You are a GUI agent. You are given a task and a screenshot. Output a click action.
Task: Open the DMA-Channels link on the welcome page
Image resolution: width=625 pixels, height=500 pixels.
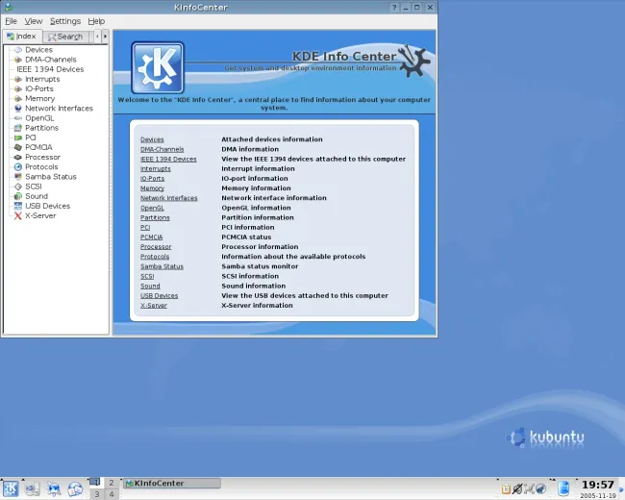[162, 149]
